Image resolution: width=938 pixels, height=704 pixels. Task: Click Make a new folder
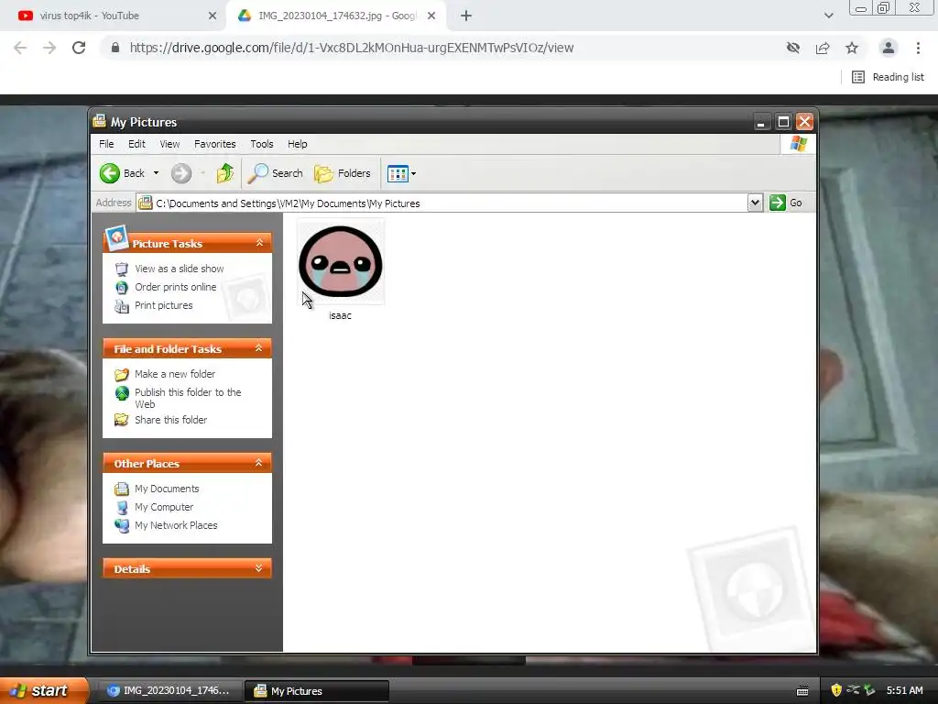pyautogui.click(x=175, y=374)
